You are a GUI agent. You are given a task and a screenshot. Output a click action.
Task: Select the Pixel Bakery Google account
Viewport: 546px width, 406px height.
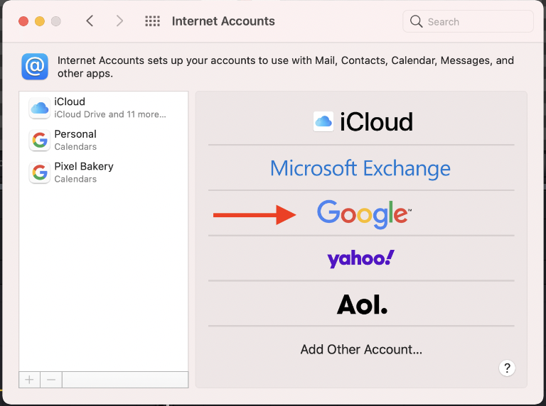103,172
